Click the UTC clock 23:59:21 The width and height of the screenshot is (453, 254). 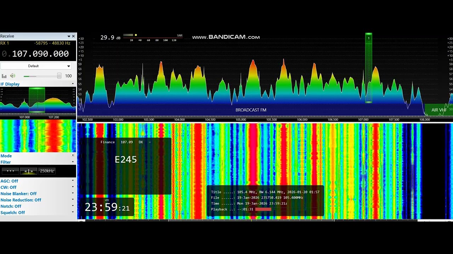coord(107,207)
